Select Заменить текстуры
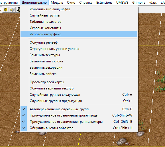 tap(79, 55)
